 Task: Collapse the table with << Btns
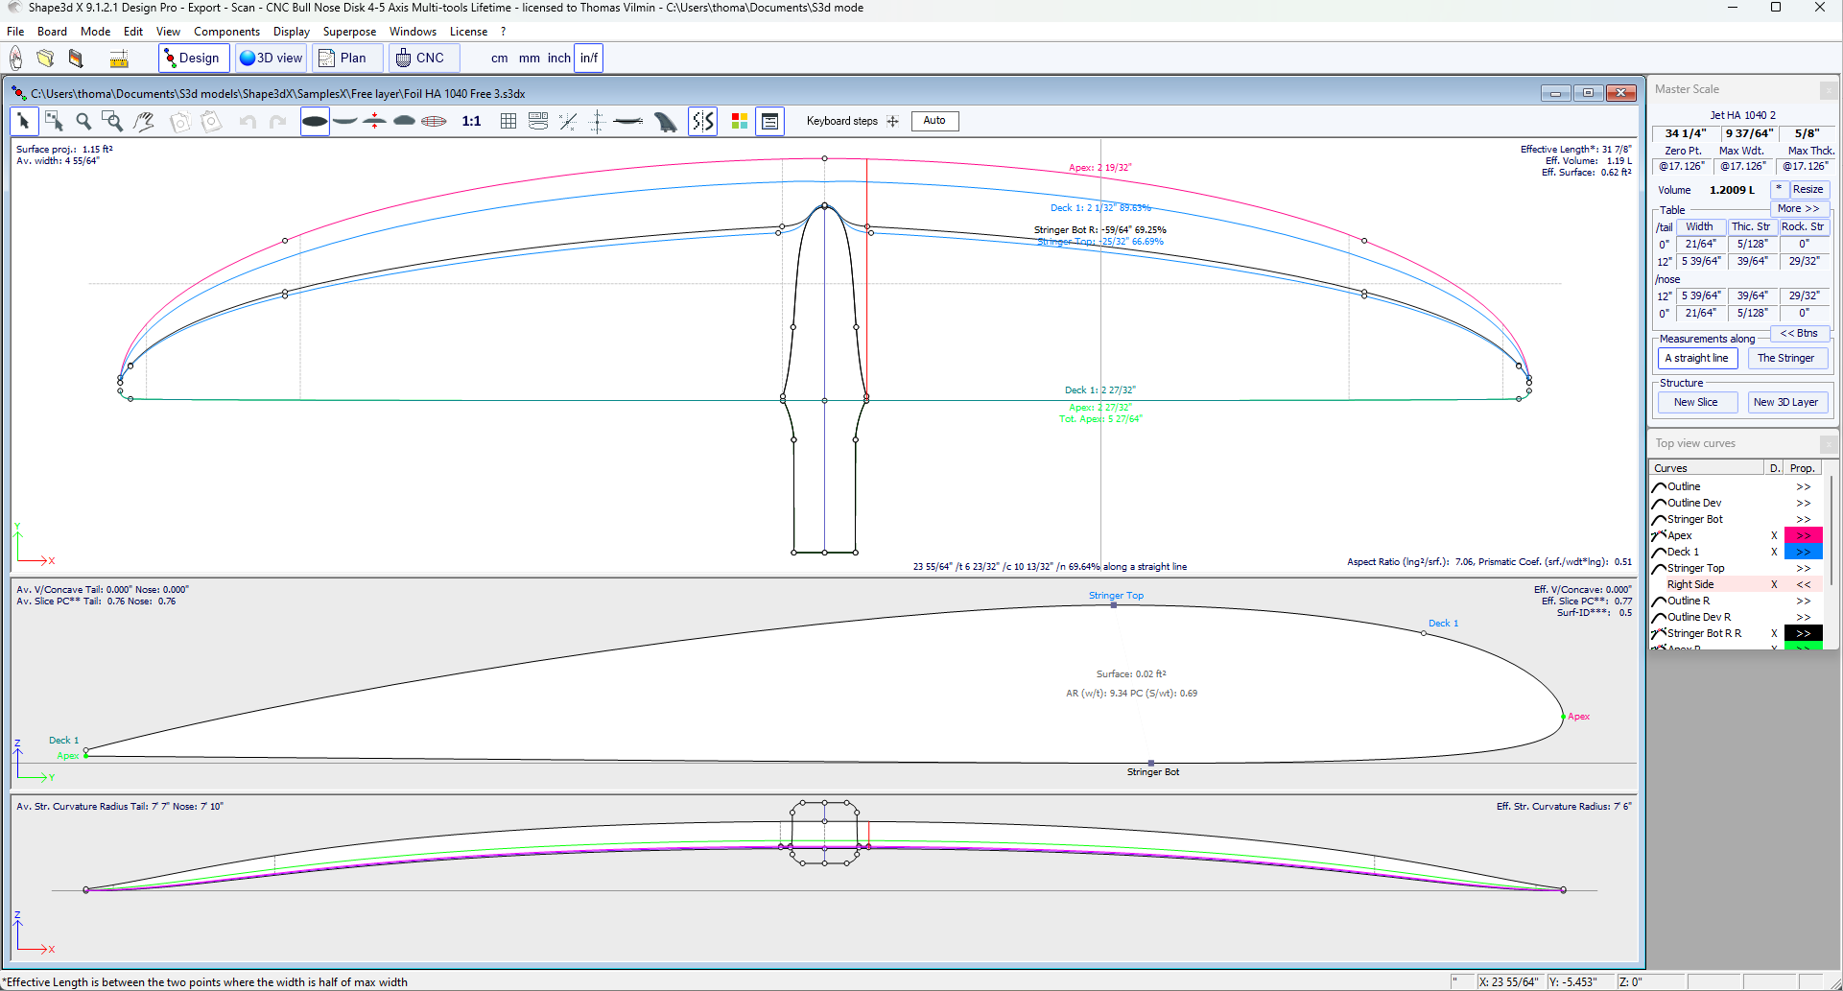[1798, 333]
